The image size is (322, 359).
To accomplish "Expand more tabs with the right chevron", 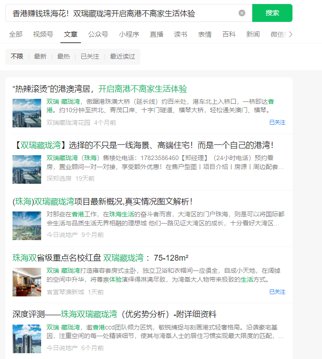I will pyautogui.click(x=290, y=34).
